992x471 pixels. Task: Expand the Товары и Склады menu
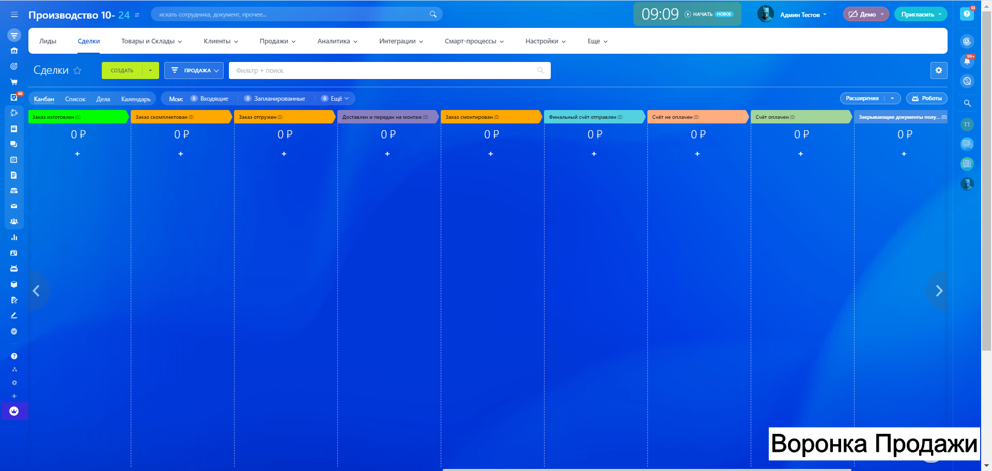151,41
